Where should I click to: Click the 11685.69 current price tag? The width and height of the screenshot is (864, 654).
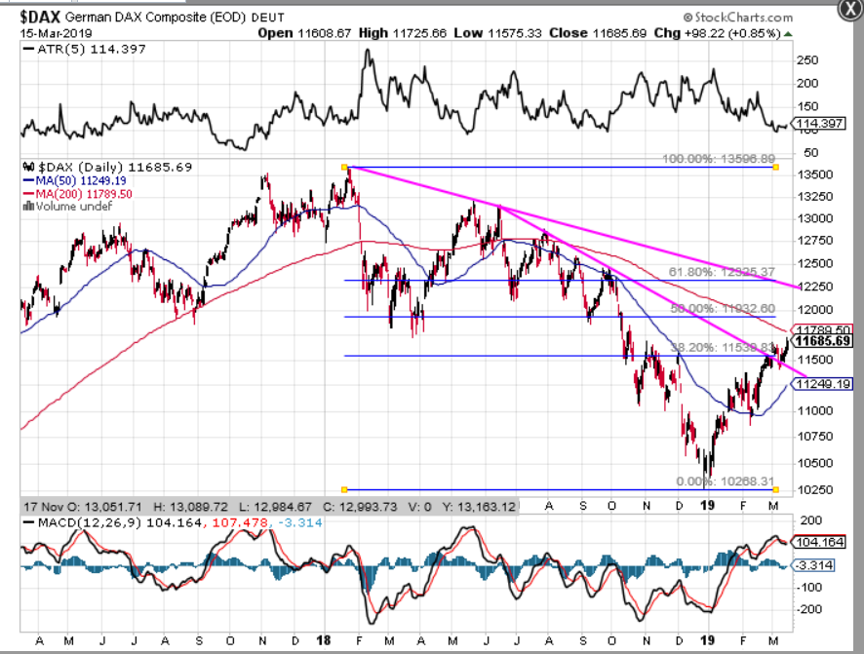[824, 341]
